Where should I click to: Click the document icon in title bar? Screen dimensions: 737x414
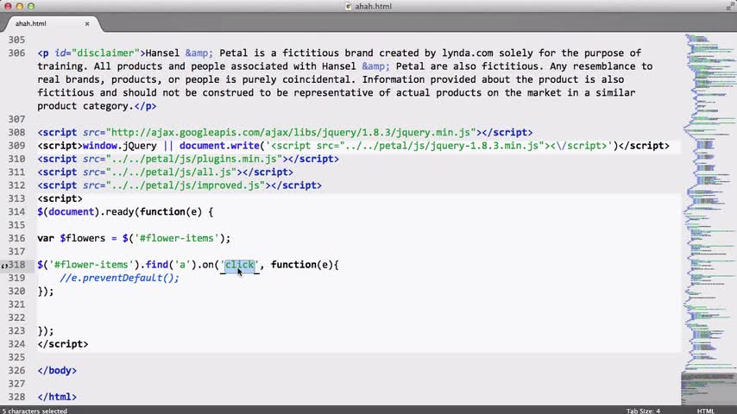[349, 6]
